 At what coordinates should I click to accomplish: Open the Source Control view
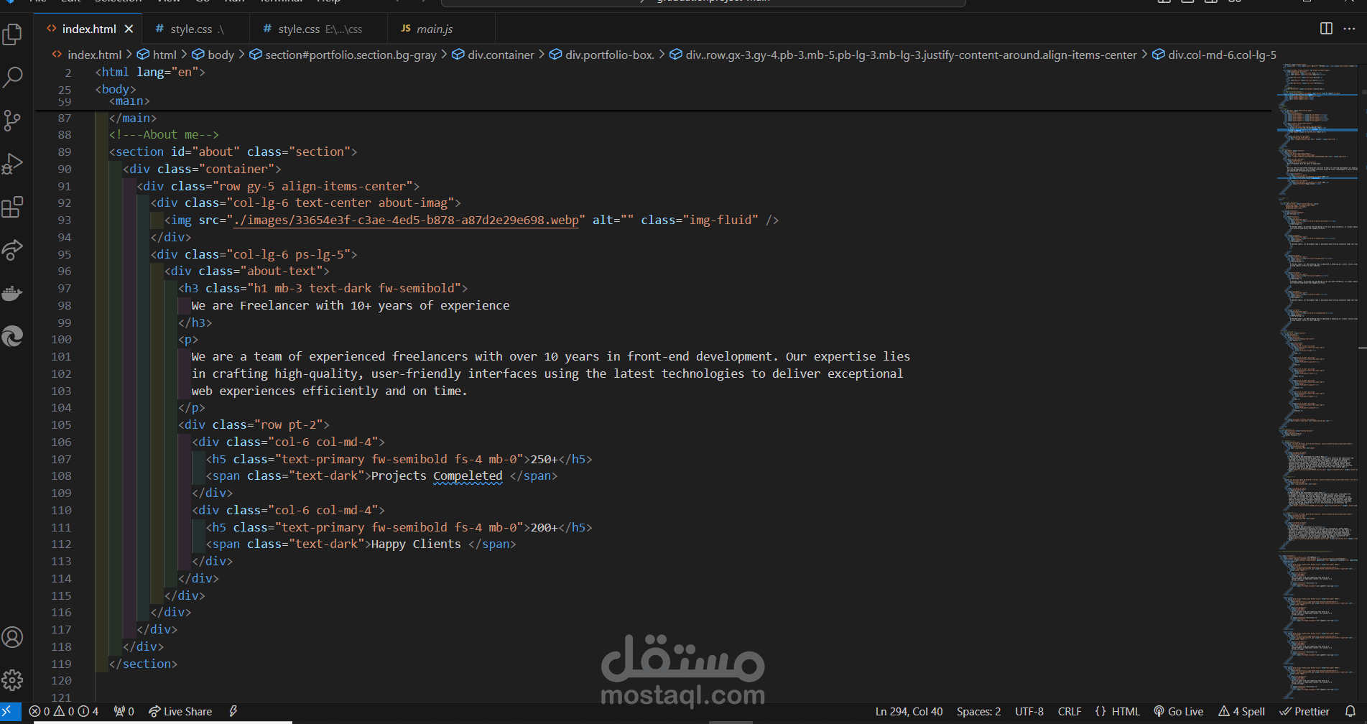pos(13,120)
